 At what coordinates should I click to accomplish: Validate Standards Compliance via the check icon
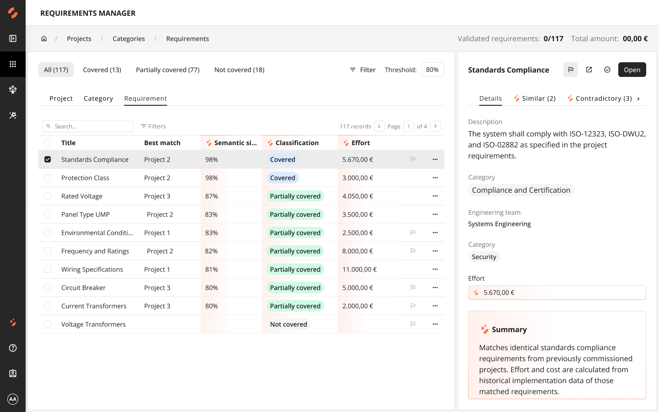tap(607, 70)
